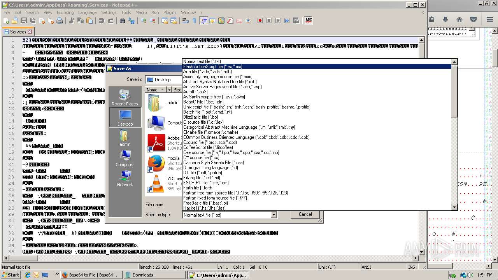This screenshot has width=498, height=280.
Task: Toggle Word Wrap toolbar button
Action: (x=186, y=21)
